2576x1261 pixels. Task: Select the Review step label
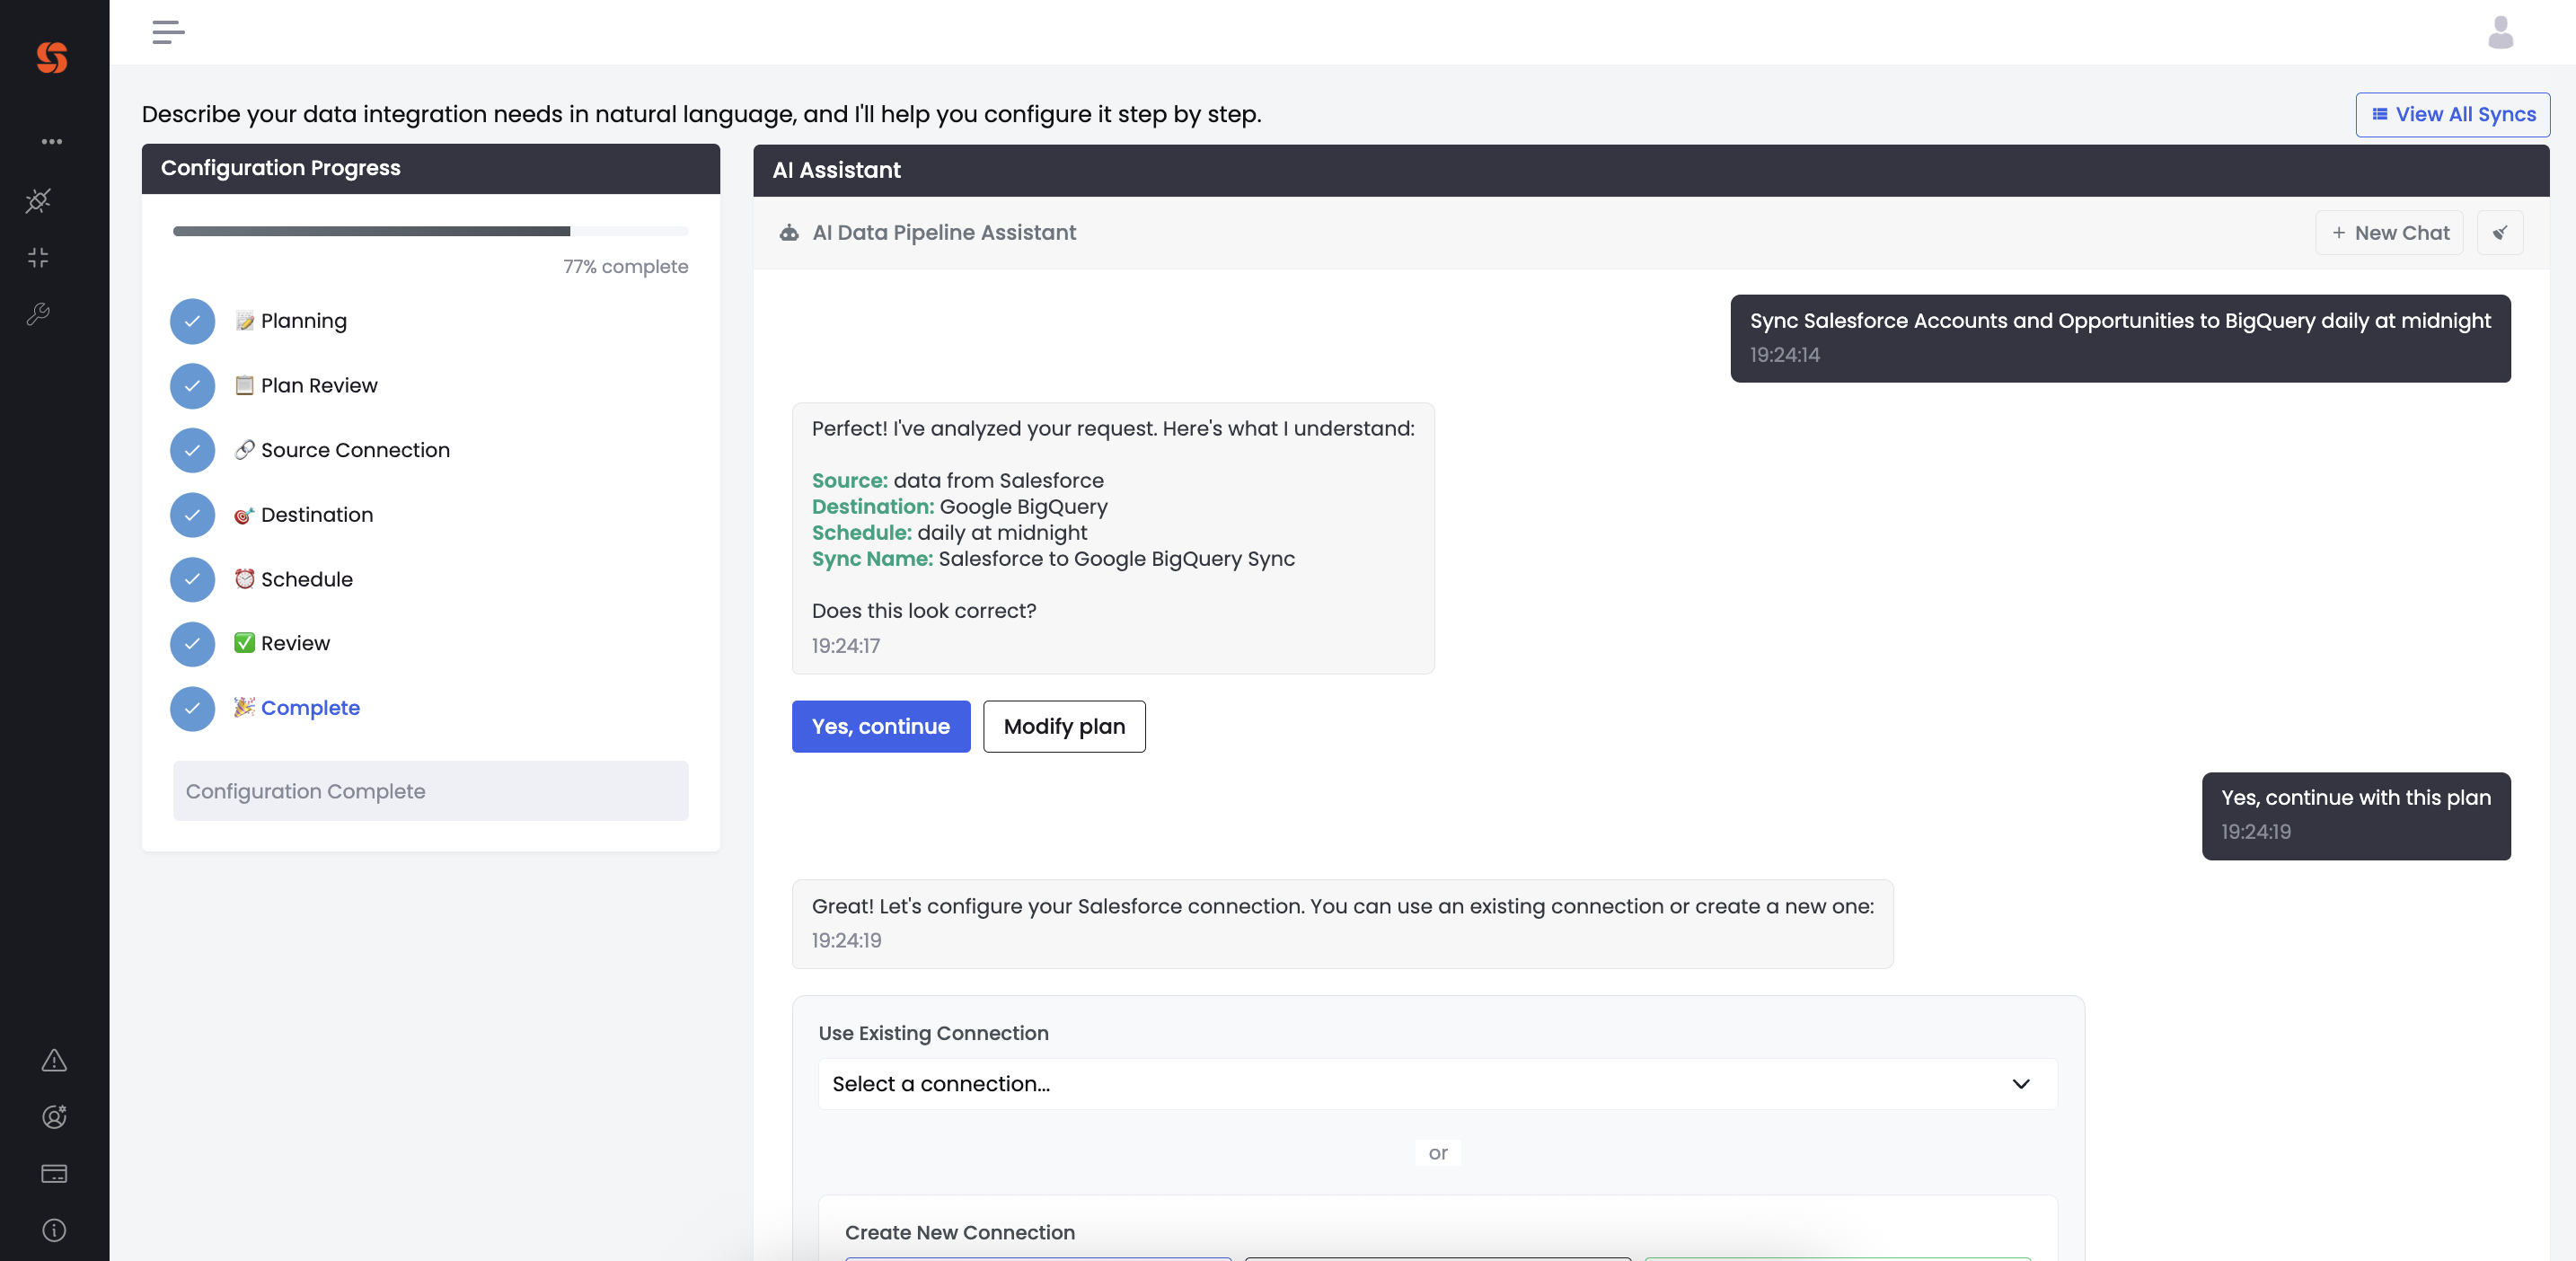point(295,644)
